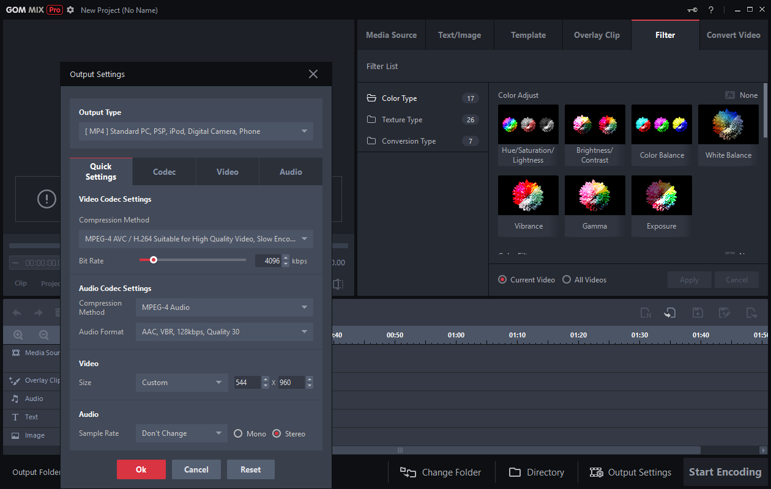771x489 pixels.
Task: Open Audio Format dropdown
Action: [x=225, y=332]
